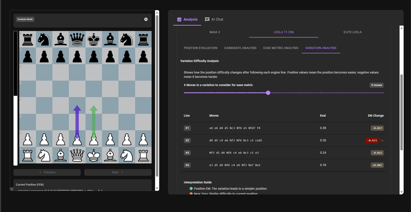411x212 pixels.
Task: Click the Analysis Mode badge
Action: click(25, 19)
